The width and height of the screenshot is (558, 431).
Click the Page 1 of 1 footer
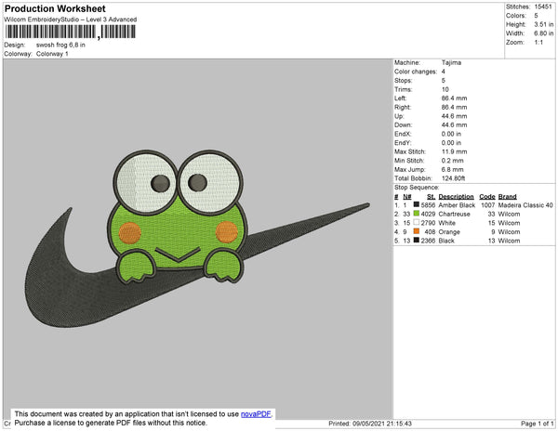coord(537,424)
